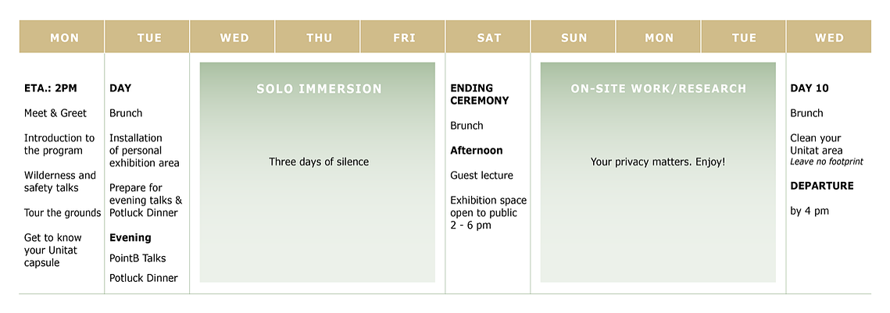Click the 'Meet & Greet' item
This screenshot has height=313, width=890.
pos(55,113)
